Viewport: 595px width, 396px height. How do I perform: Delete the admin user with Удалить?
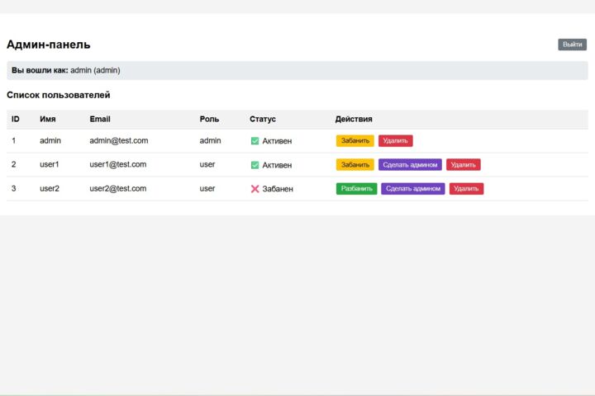[x=395, y=140]
